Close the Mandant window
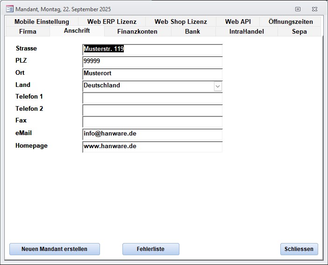This screenshot has width=328, height=265. tap(314, 9)
